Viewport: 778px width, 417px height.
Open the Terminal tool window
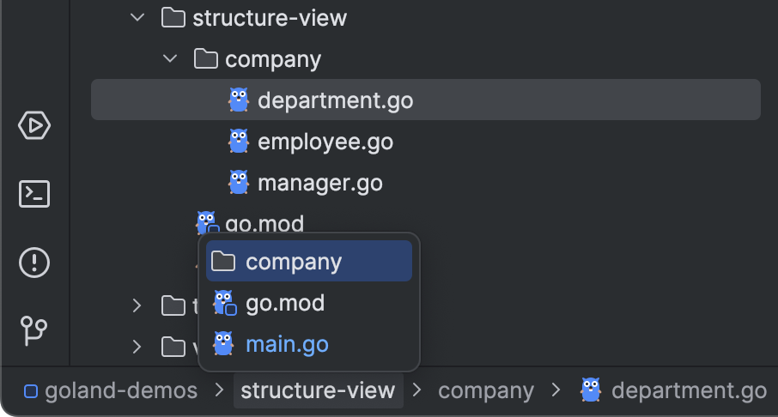[x=34, y=194]
